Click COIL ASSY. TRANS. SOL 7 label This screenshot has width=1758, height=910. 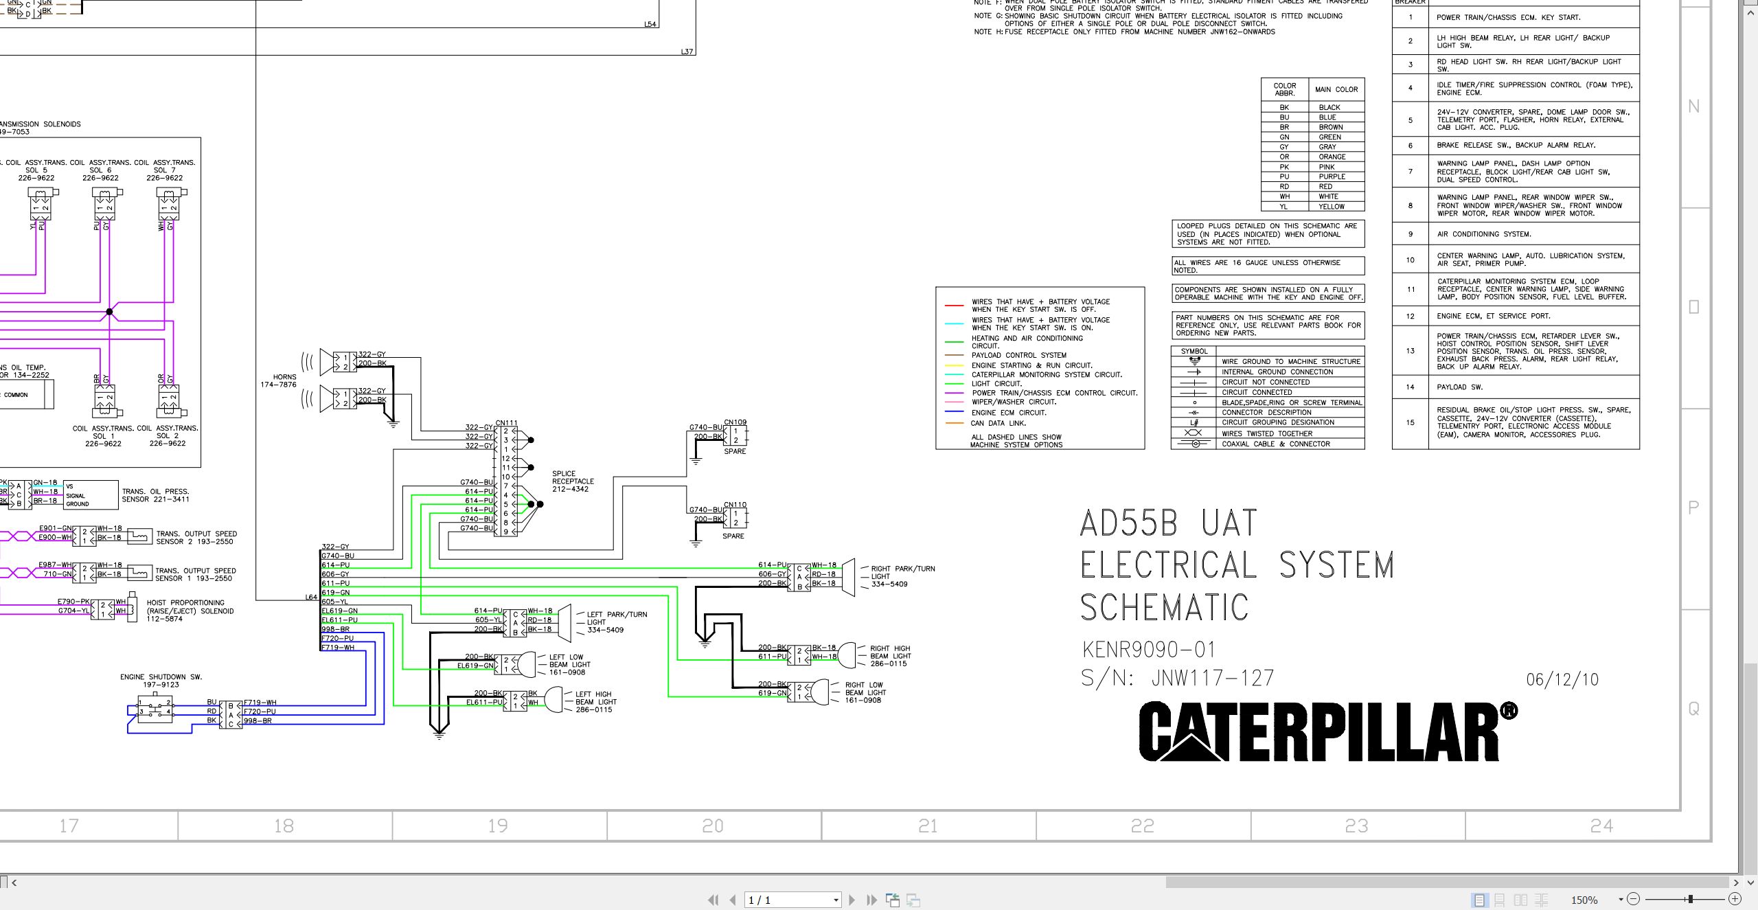pyautogui.click(x=165, y=170)
